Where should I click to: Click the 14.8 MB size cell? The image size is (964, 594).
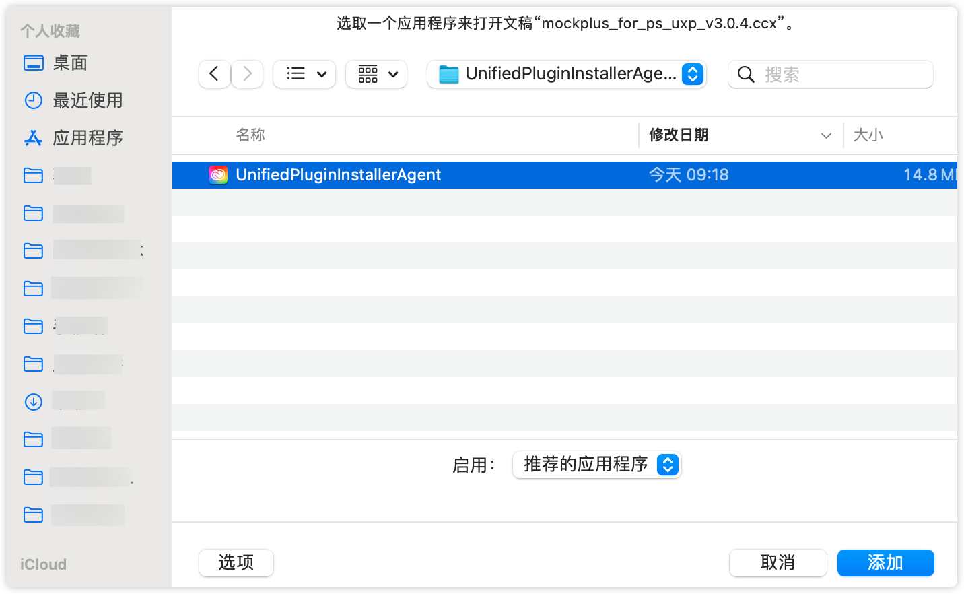(930, 175)
